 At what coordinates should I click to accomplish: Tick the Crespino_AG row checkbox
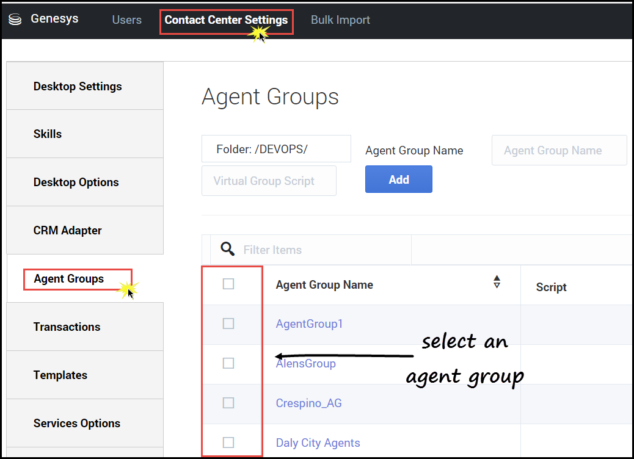pos(228,403)
